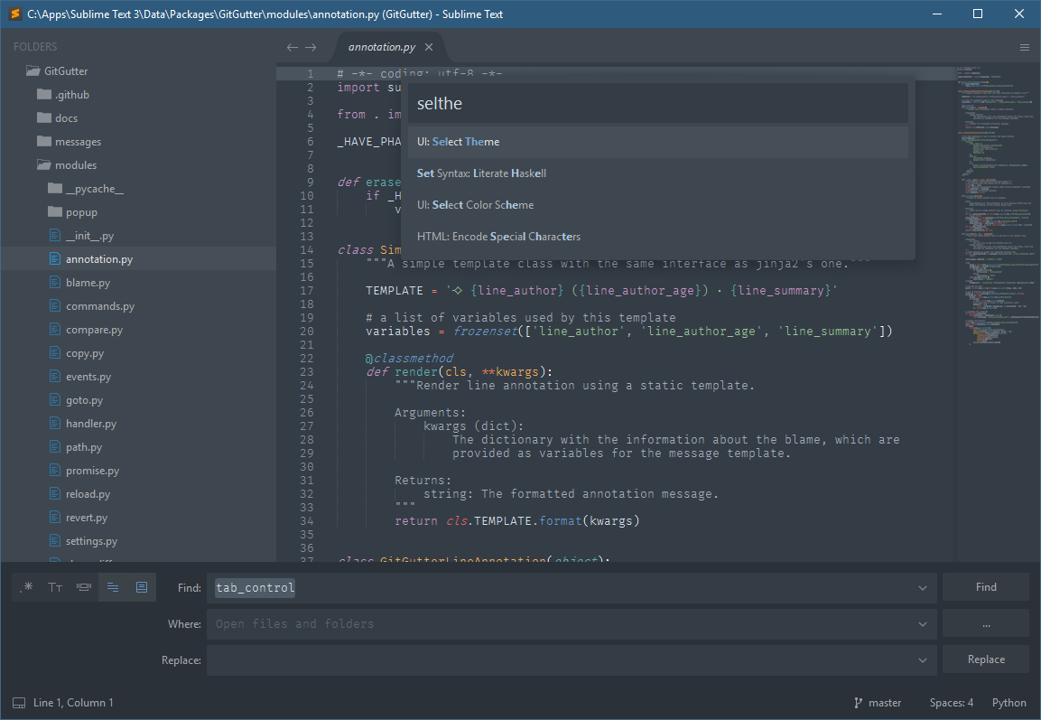Open the tab options hamburger menu
Screen dimensions: 1041x720
(1025, 47)
